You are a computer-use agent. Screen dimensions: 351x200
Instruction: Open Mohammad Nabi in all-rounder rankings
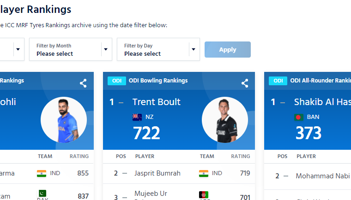[x=322, y=176]
